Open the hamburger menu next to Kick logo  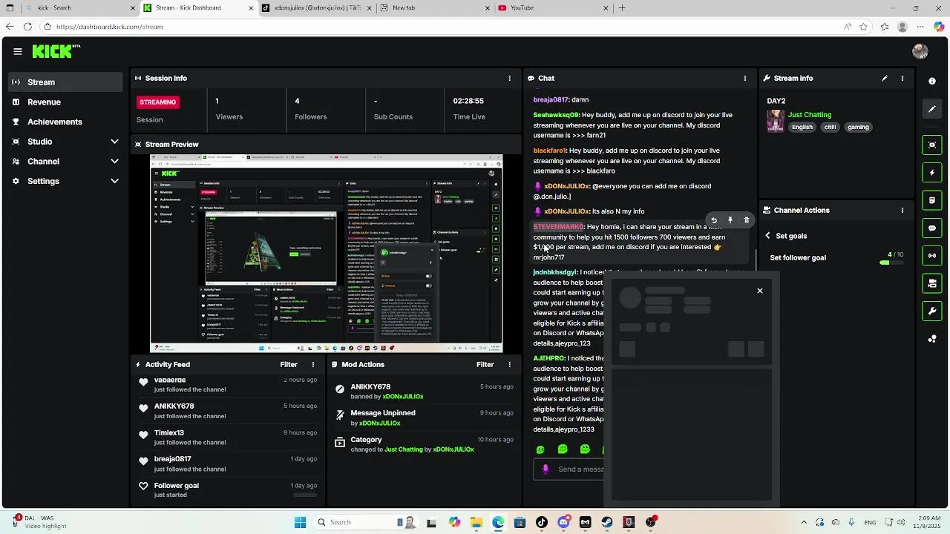point(17,51)
